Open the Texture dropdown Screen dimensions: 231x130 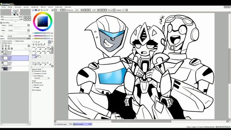tap(29, 25)
